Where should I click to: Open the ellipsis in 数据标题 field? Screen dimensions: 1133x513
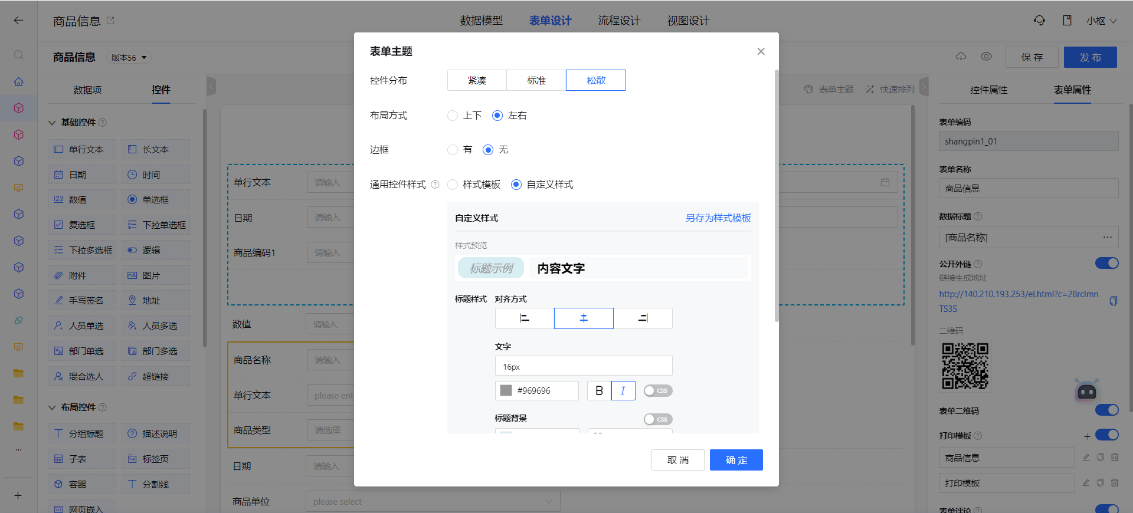click(x=1107, y=237)
